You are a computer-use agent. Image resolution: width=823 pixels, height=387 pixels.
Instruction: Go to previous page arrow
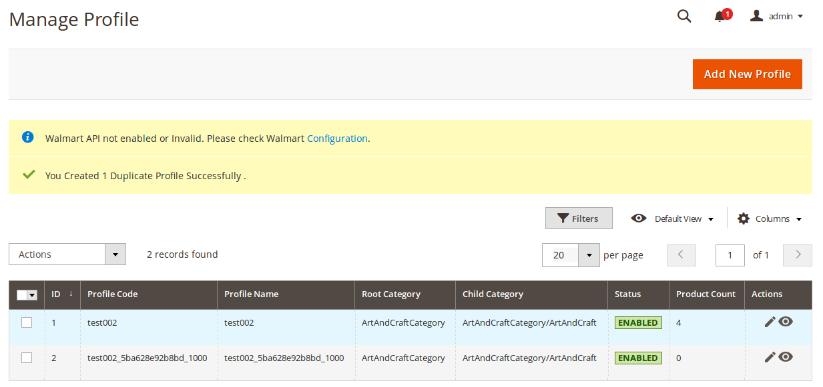click(681, 255)
